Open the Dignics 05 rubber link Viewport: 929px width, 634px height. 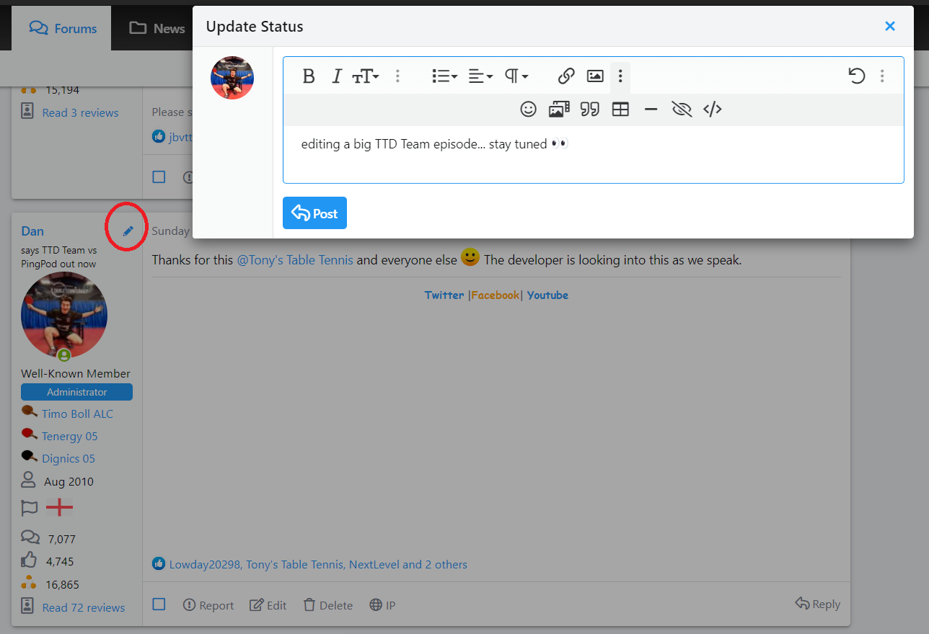click(69, 458)
